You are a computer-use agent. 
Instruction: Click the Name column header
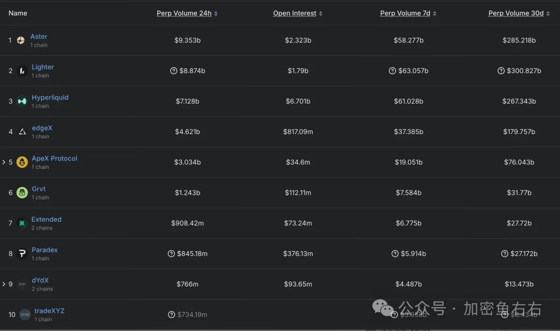click(18, 13)
